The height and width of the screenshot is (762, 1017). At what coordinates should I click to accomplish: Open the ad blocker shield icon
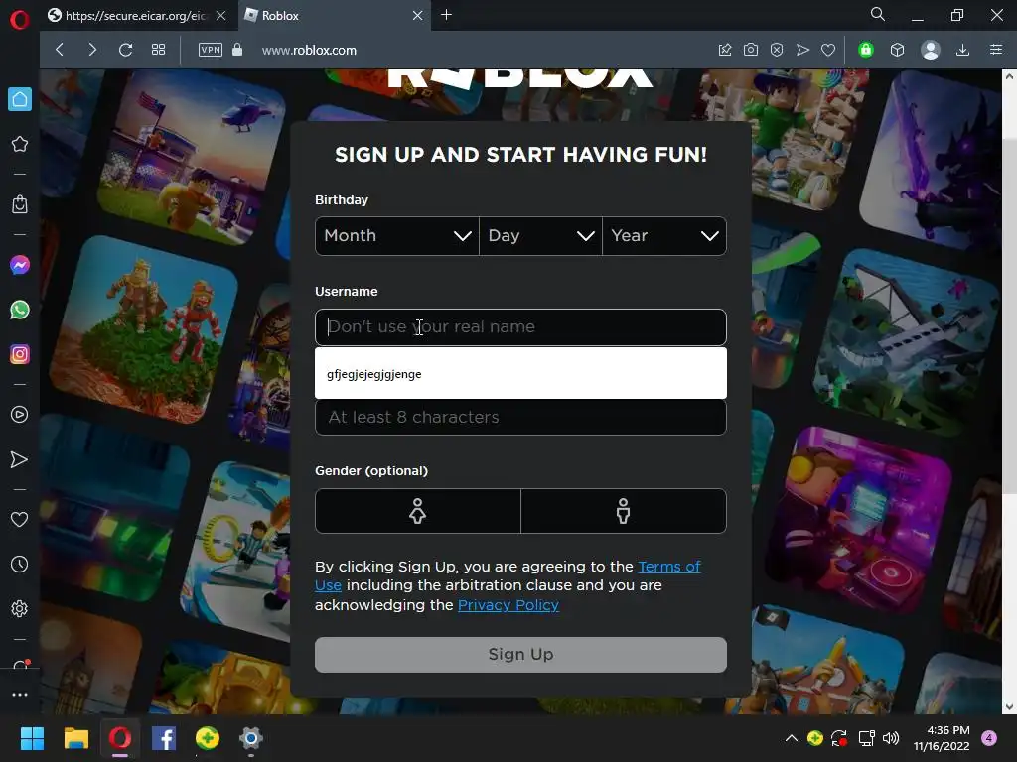[777, 50]
